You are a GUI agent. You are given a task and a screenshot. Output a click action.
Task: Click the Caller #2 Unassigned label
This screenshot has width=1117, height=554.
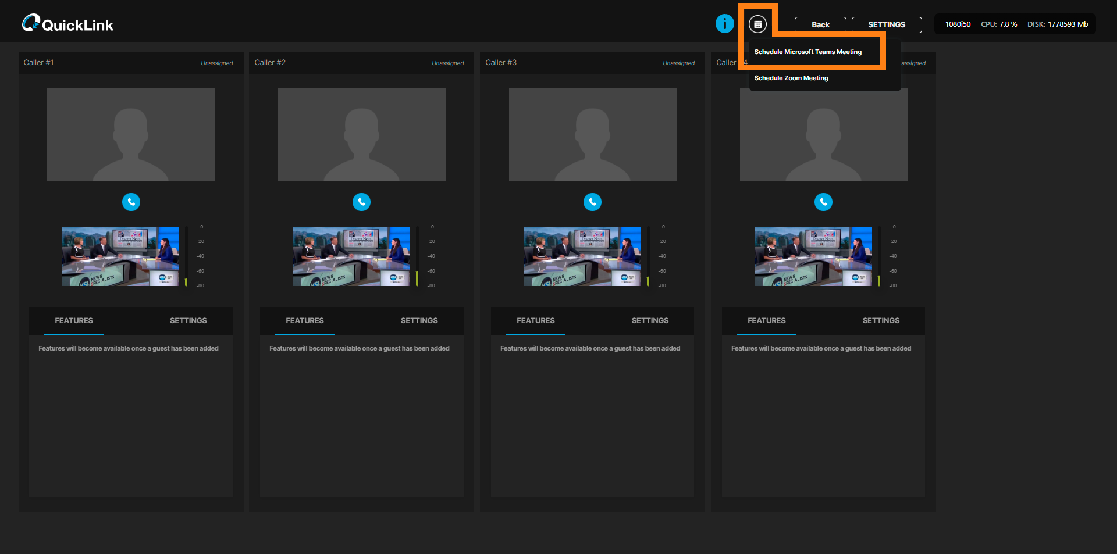point(447,63)
